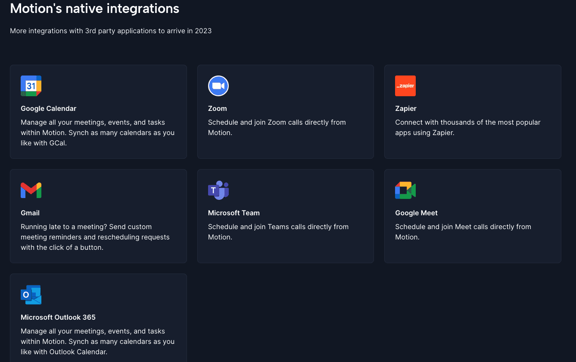576x362 pixels.
Task: Click the Teams calls description text
Action: (278, 232)
